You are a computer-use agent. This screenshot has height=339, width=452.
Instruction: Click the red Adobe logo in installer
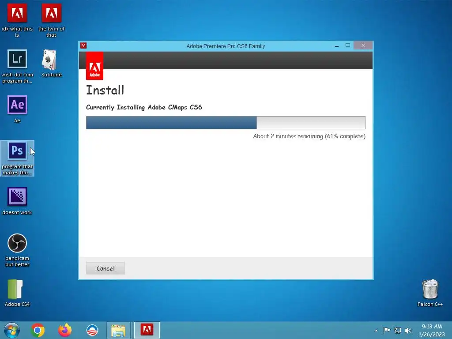[x=94, y=66]
